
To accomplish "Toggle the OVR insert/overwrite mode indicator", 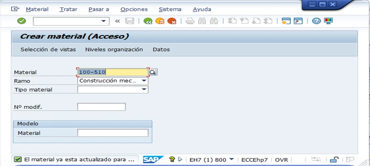I will point(281,160).
